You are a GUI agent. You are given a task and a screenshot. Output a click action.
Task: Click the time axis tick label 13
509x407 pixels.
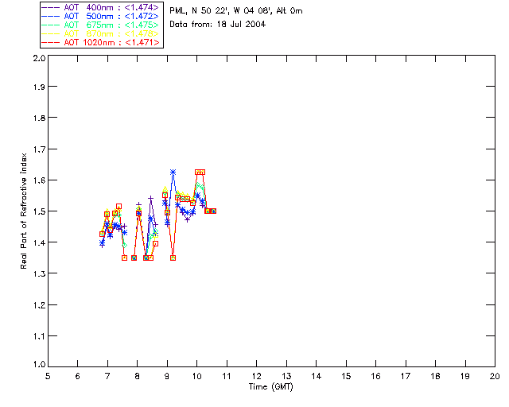point(286,376)
